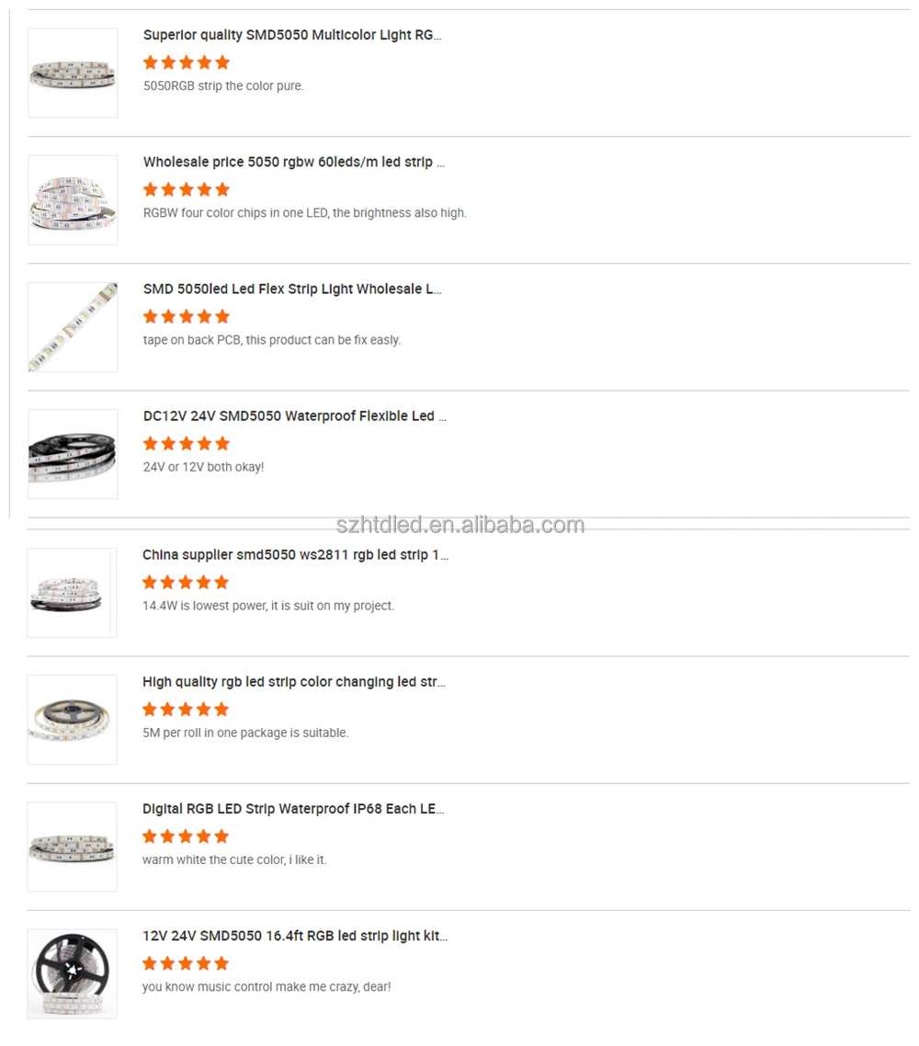
Task: Click the szhtdled.en.alibaba.com watermark text
Action: click(x=459, y=525)
